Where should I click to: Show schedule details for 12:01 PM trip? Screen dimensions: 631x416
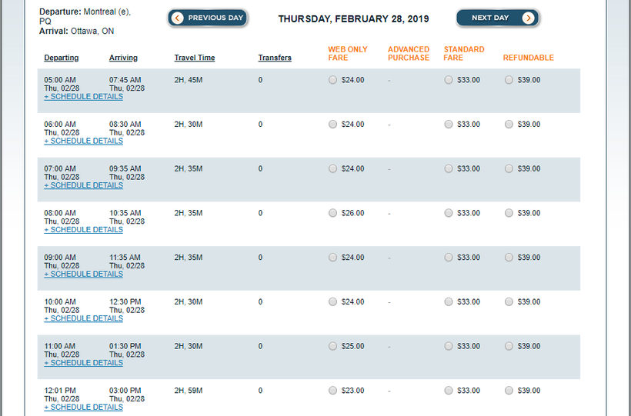tap(83, 408)
